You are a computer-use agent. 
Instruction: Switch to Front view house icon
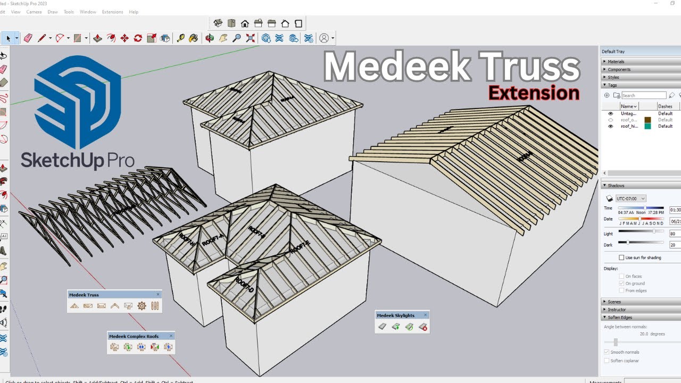point(245,23)
